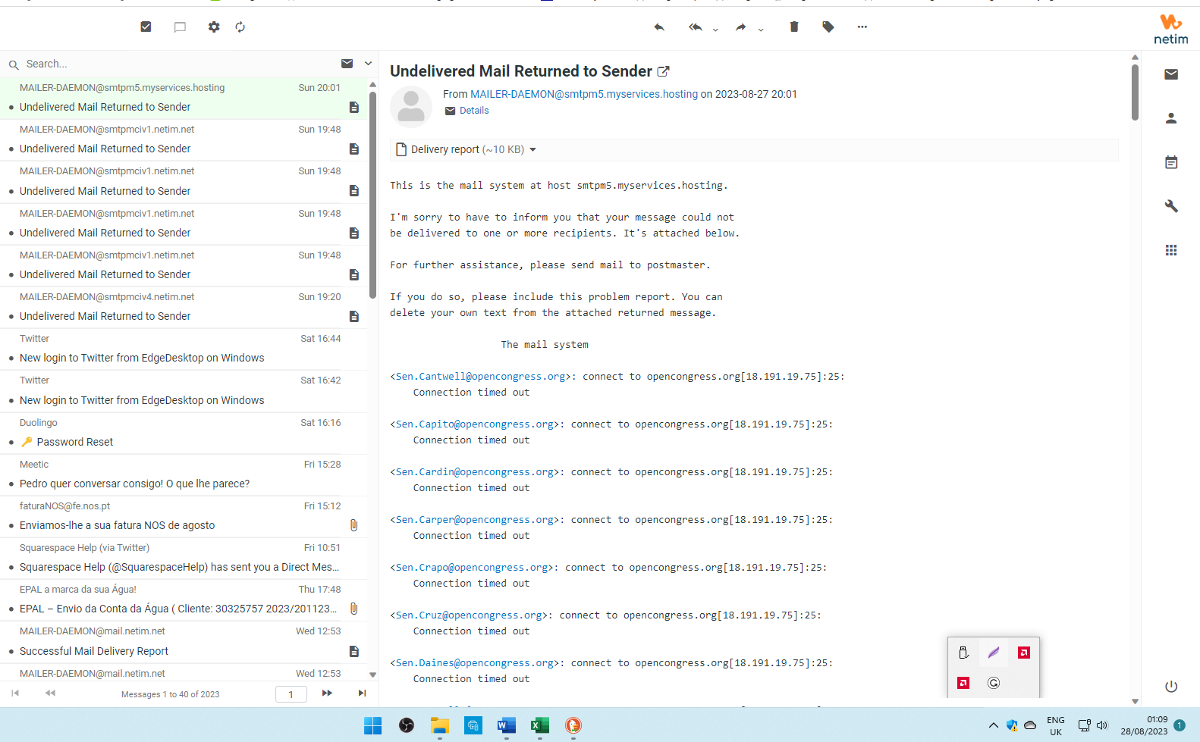Screen dimensions: 1200x742
Task: Click the Reply all icon
Action: pos(696,27)
